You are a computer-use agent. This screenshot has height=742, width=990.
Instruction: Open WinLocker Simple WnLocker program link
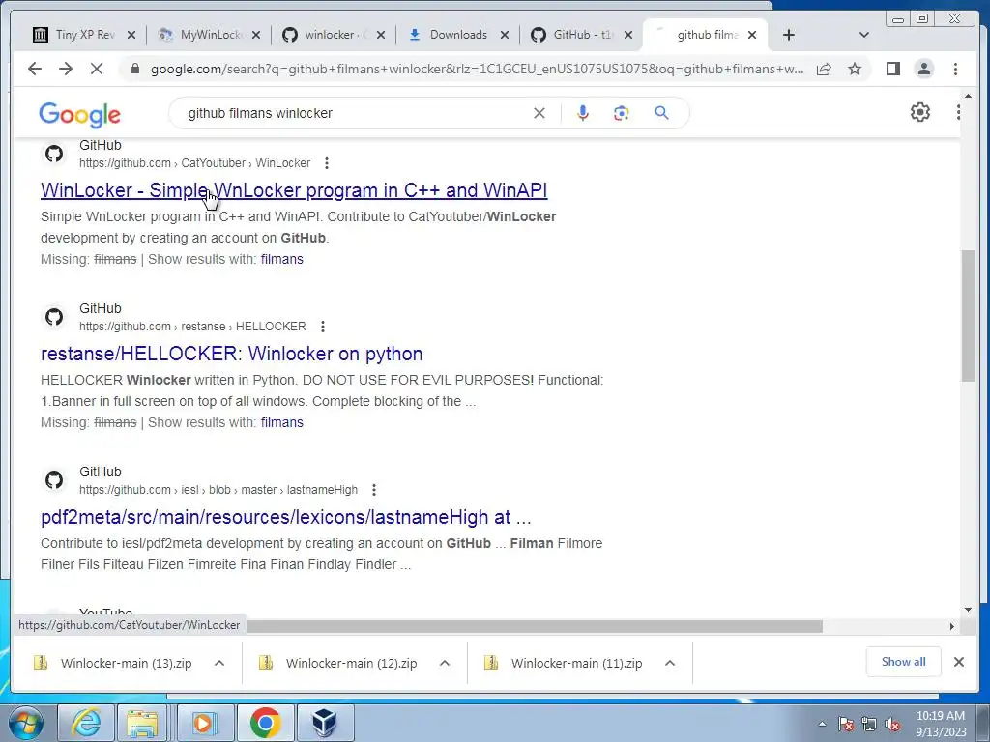(x=294, y=190)
